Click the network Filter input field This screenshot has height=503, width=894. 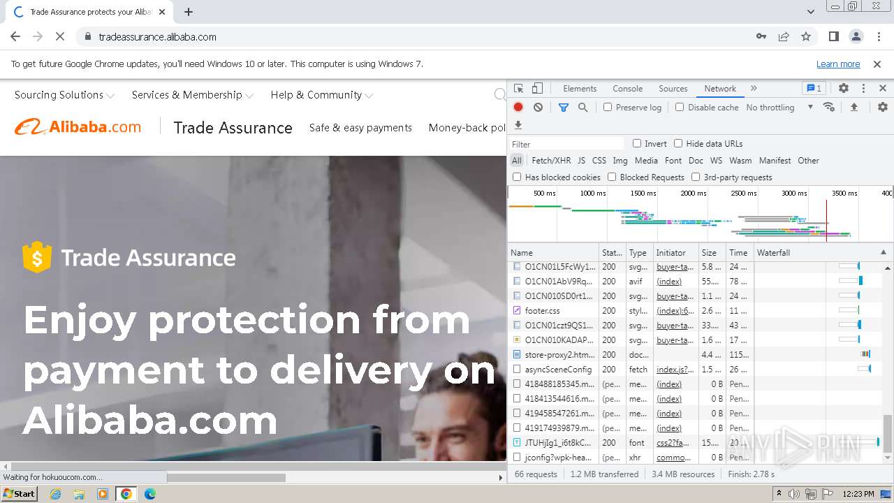click(x=566, y=144)
